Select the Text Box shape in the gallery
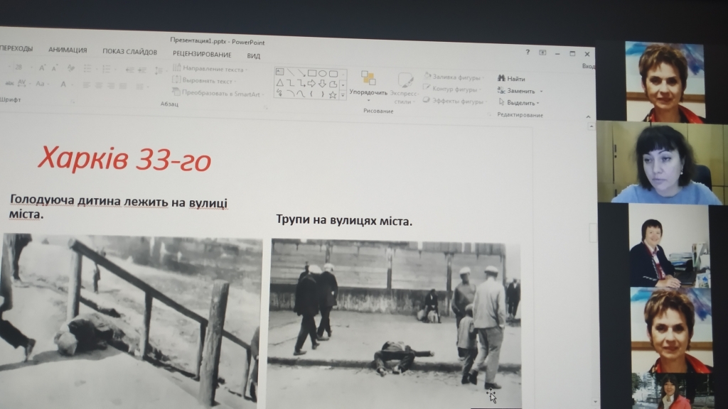Image resolution: width=728 pixels, height=409 pixels. pyautogui.click(x=279, y=72)
